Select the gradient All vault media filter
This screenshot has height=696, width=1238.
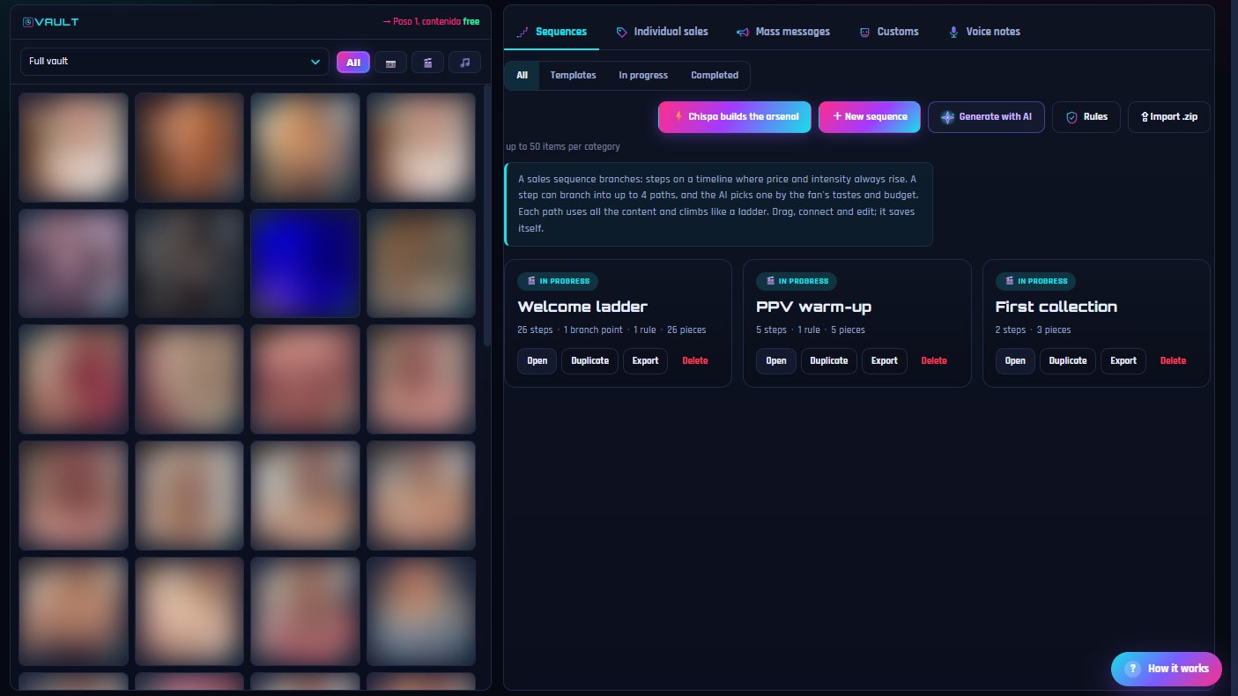pyautogui.click(x=353, y=63)
